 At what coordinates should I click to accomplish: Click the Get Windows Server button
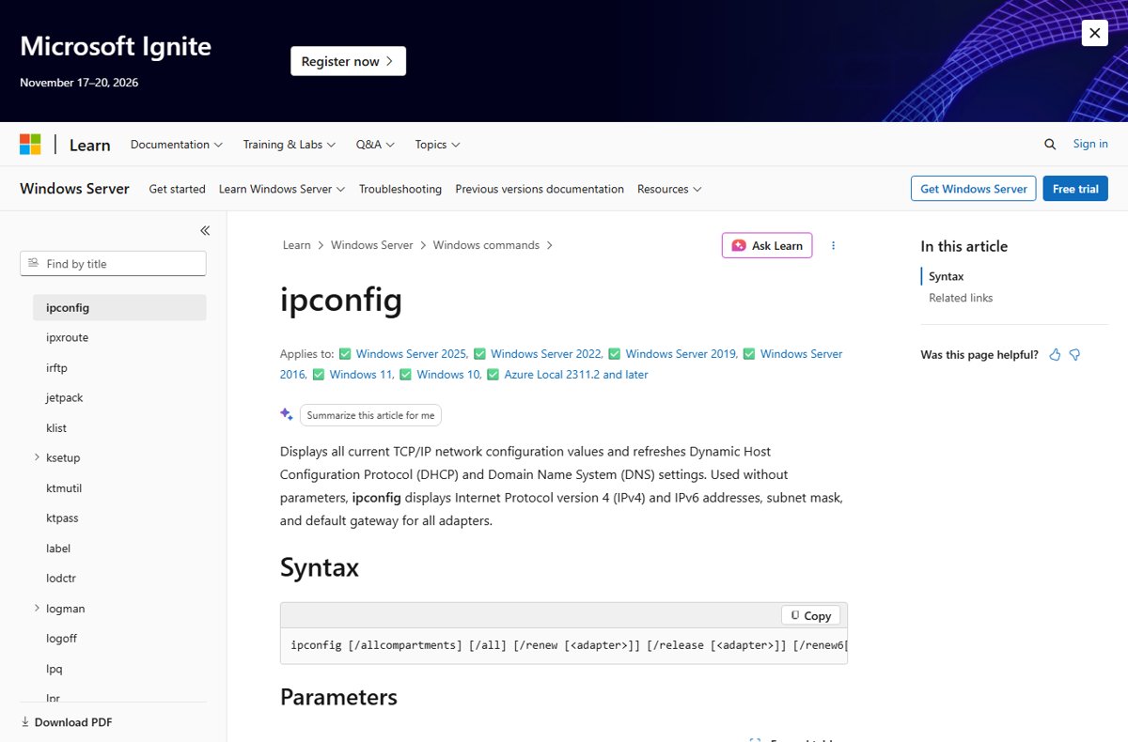coord(974,189)
